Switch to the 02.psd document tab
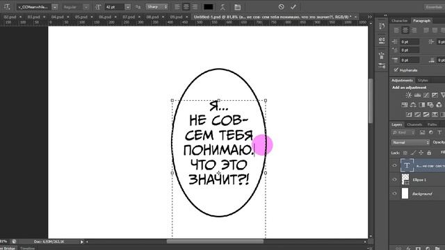 click(10, 17)
